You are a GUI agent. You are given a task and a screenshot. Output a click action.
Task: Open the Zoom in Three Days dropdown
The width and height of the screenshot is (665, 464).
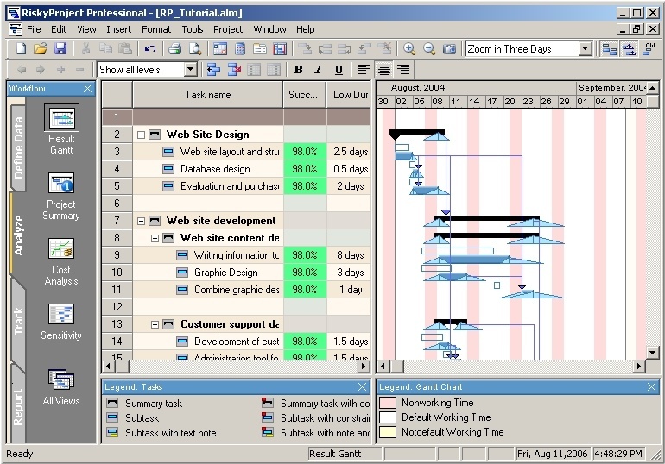point(585,49)
